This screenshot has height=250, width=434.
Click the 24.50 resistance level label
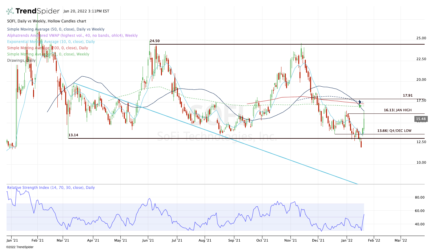tap(154, 41)
